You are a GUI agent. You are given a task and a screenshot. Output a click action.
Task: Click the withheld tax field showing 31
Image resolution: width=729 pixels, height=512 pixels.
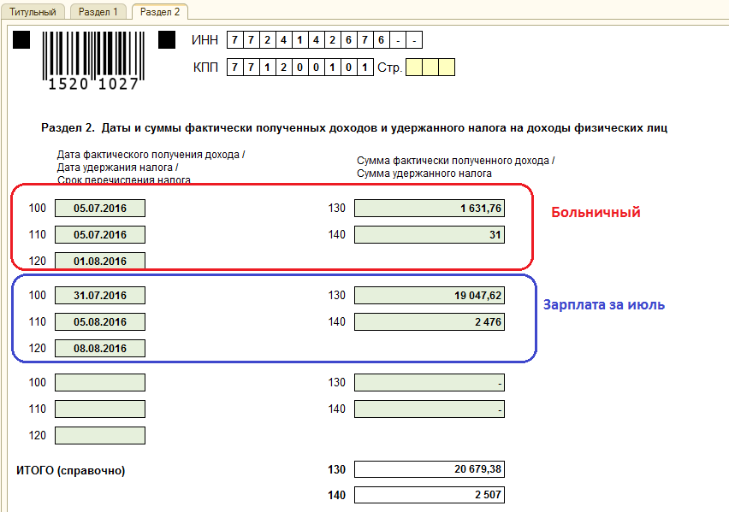click(x=429, y=234)
